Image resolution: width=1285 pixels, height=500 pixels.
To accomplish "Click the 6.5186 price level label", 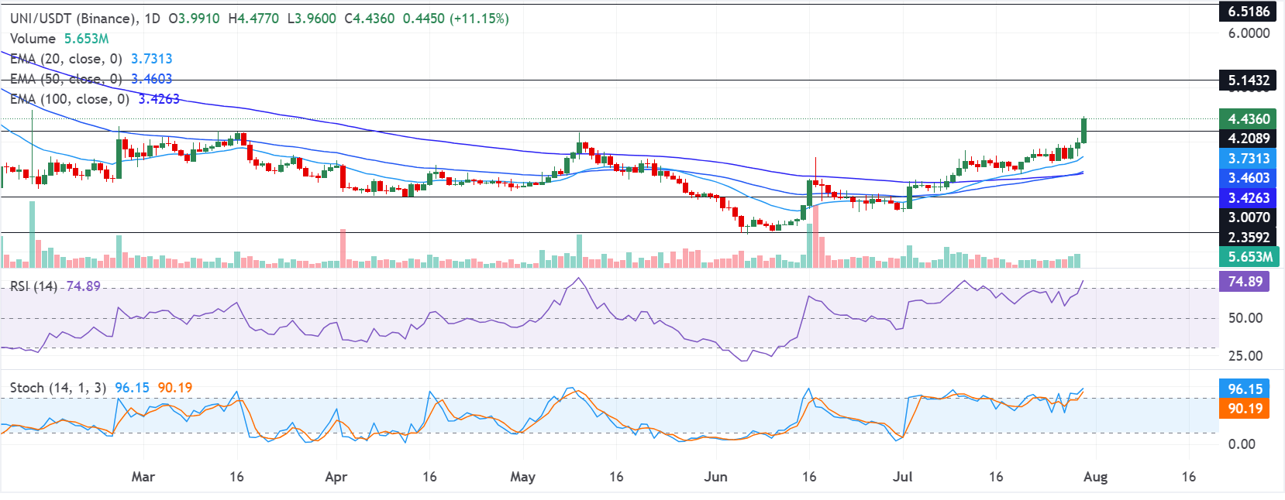I will [1249, 11].
